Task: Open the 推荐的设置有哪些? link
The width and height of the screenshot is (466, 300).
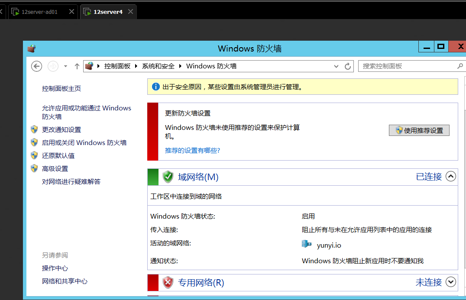Action: pos(193,150)
